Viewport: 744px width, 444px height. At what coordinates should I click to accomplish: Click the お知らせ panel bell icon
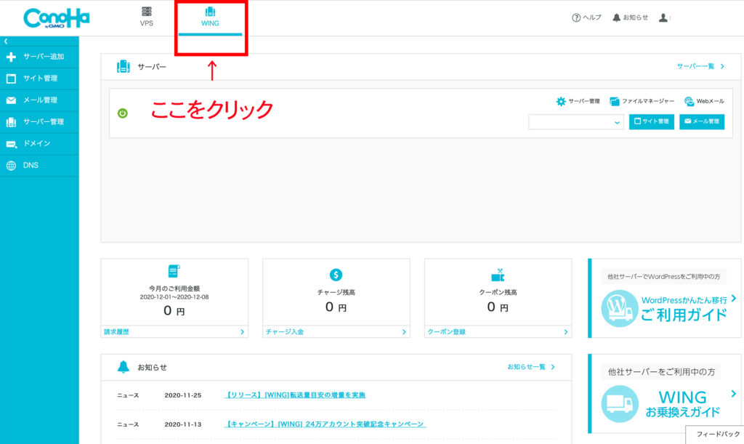click(x=124, y=367)
